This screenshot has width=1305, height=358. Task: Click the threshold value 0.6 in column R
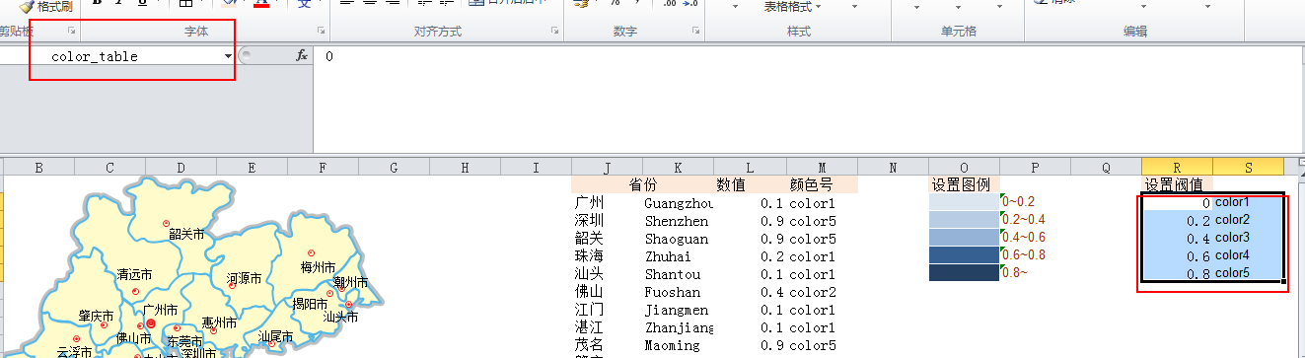pyautogui.click(x=1178, y=256)
